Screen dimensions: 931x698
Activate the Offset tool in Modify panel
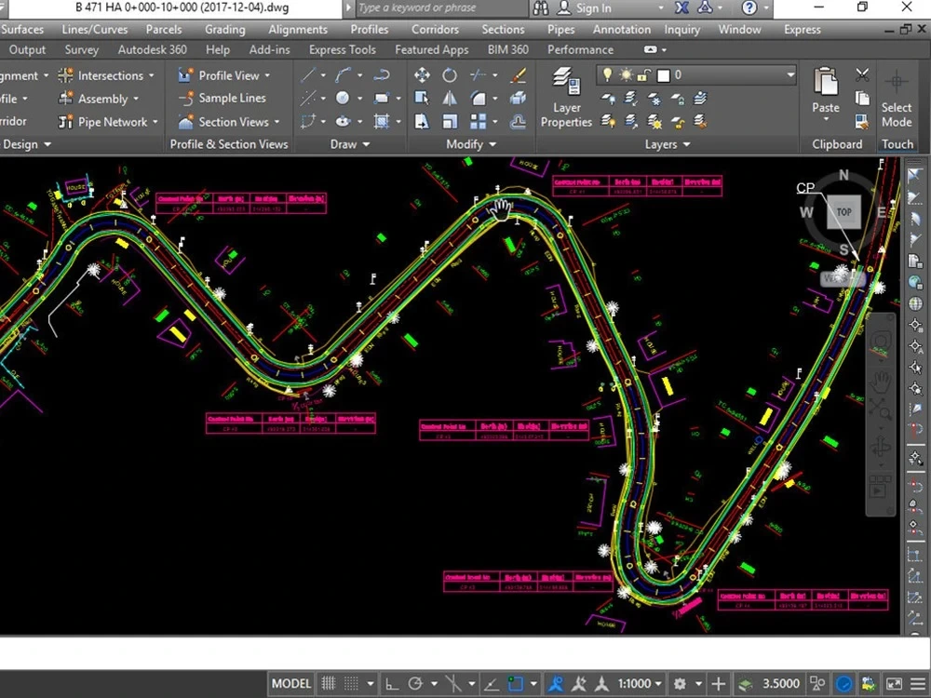point(519,122)
